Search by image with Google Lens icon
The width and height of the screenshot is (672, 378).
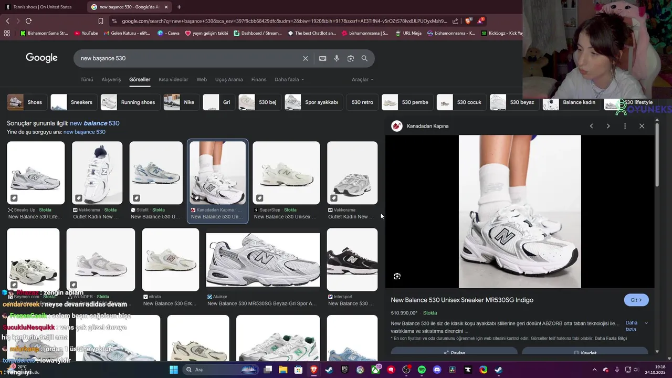[x=351, y=58]
